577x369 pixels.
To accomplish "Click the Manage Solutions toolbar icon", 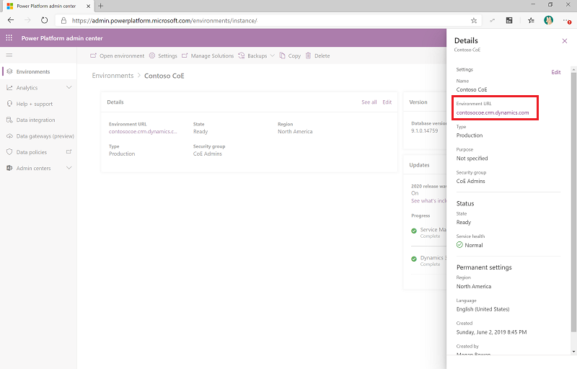I will 185,55.
